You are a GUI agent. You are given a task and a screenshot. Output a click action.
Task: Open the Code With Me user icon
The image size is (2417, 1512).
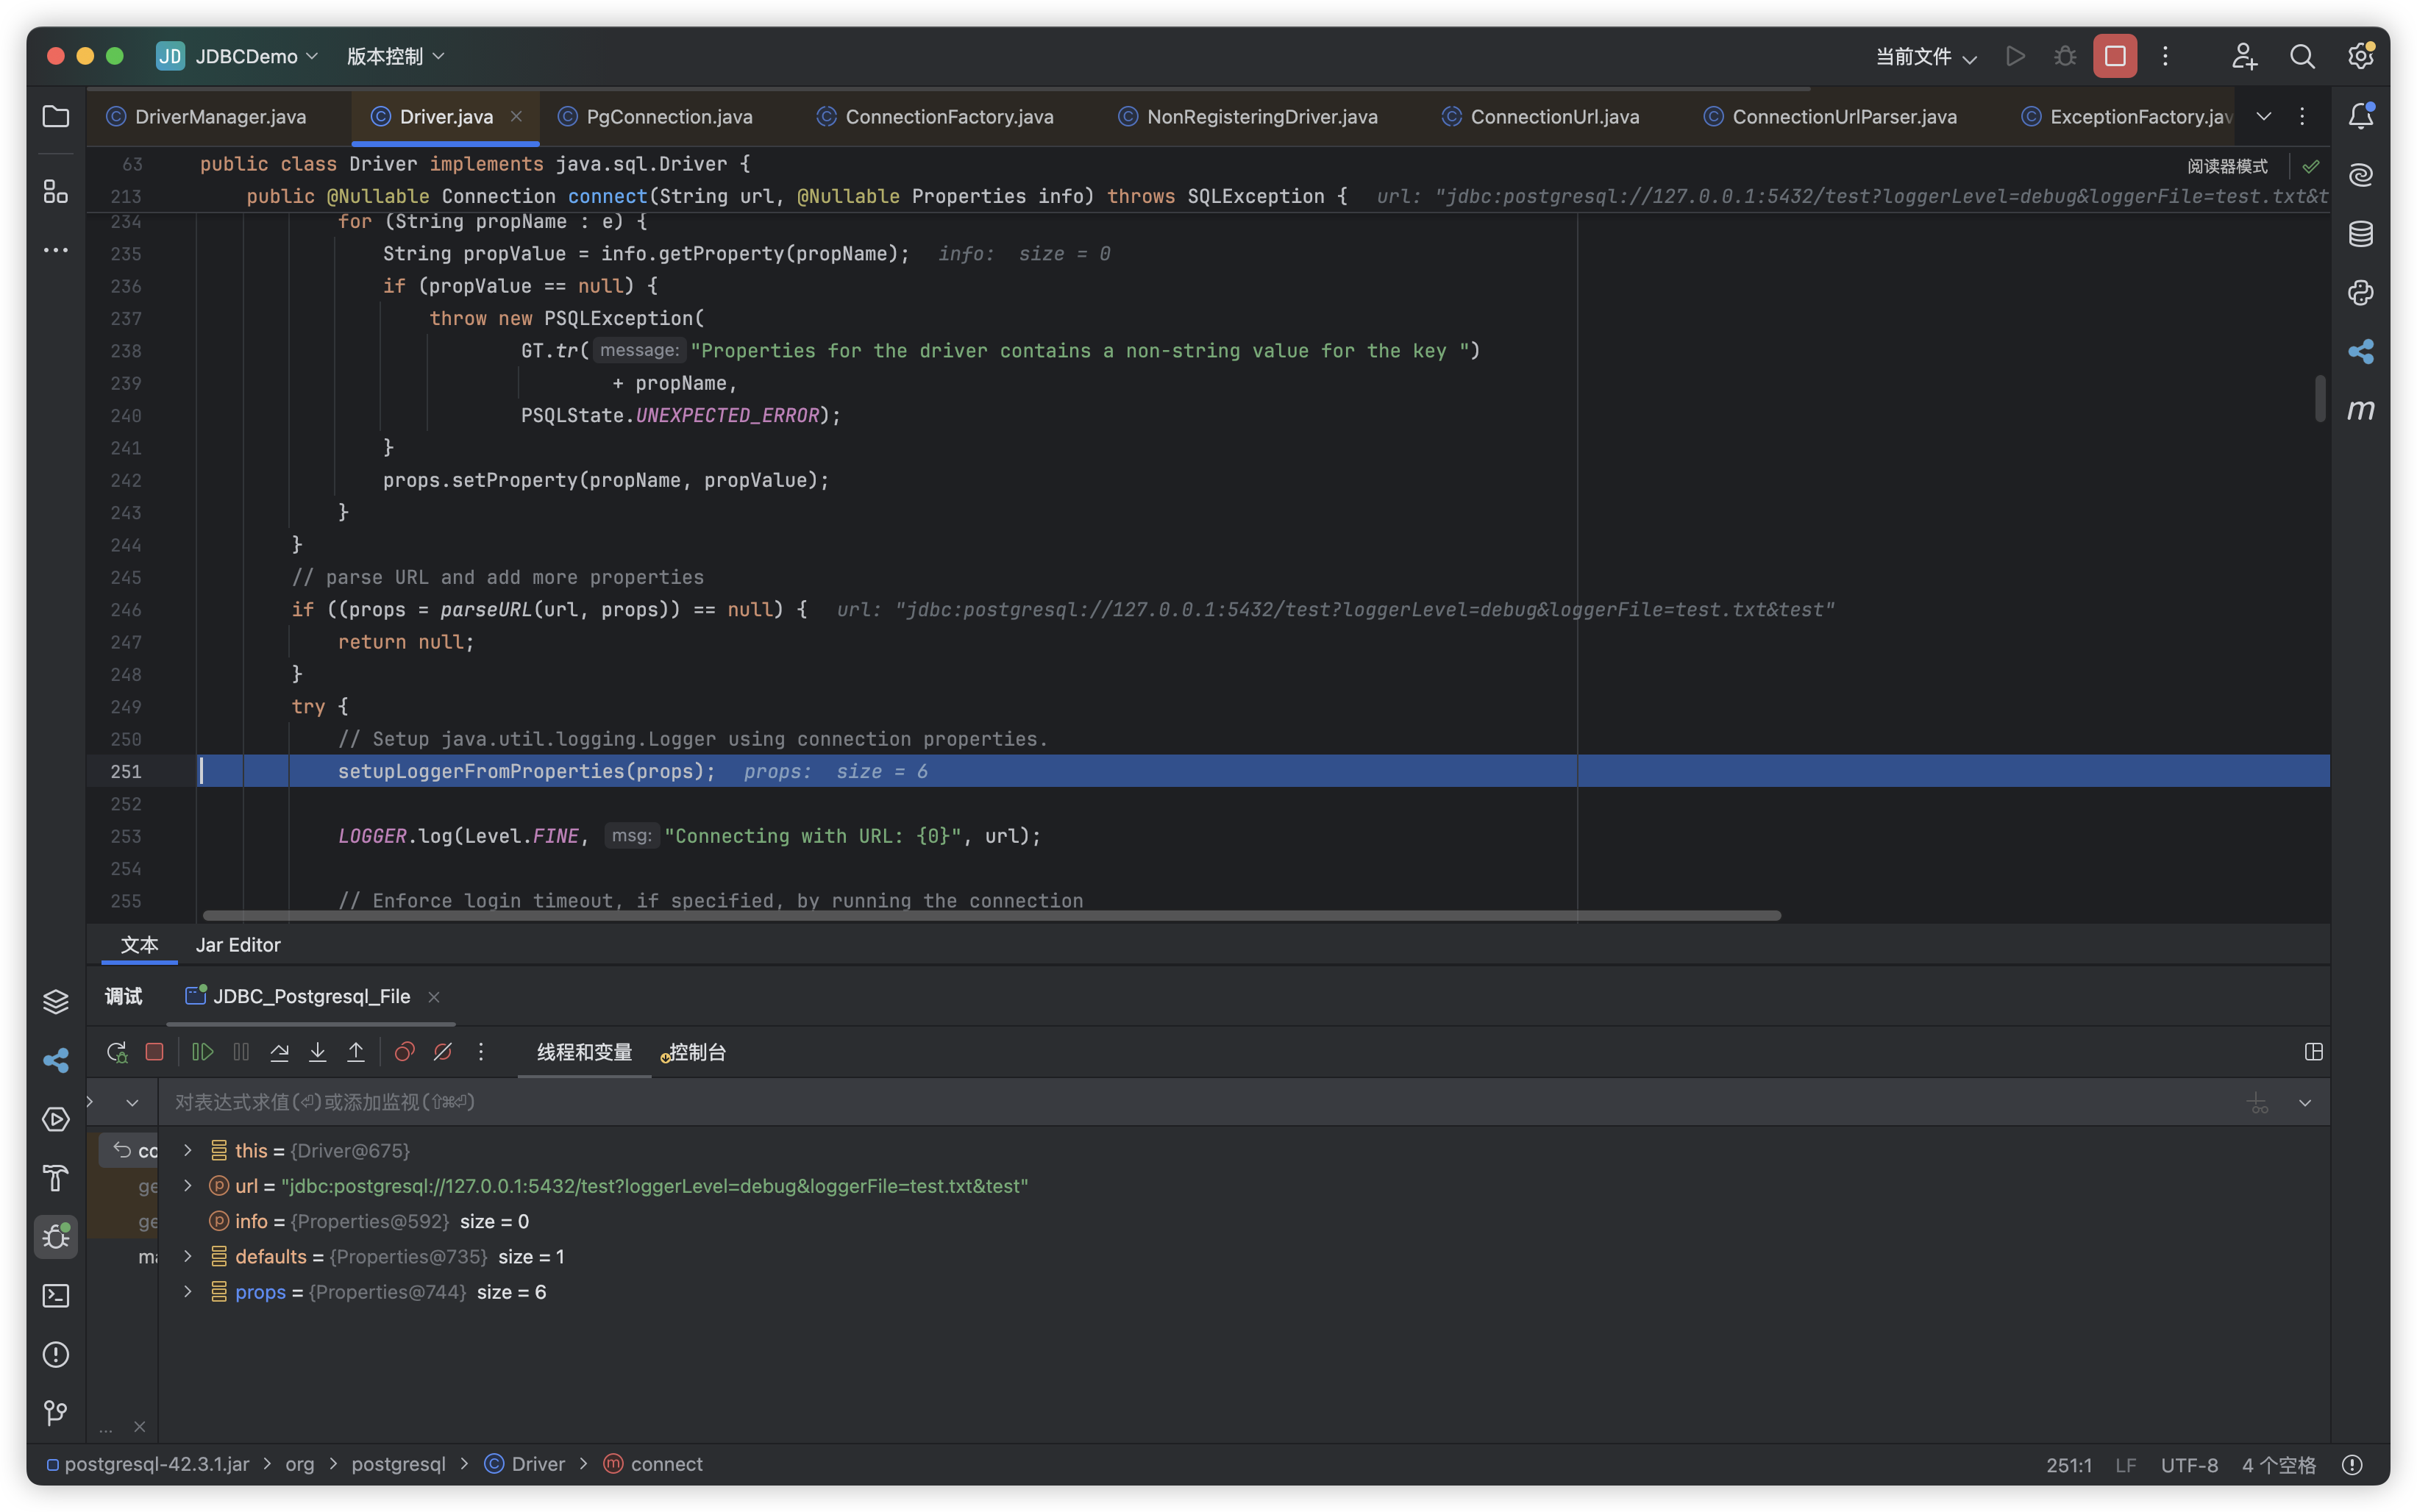2244,56
